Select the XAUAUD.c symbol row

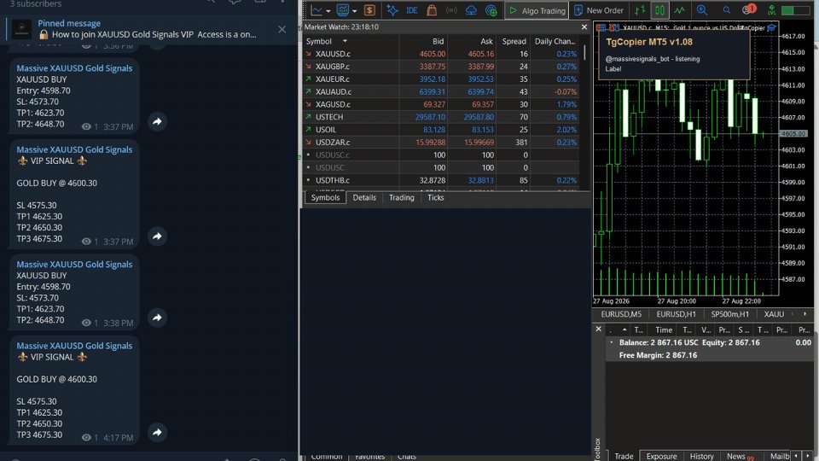pyautogui.click(x=441, y=91)
